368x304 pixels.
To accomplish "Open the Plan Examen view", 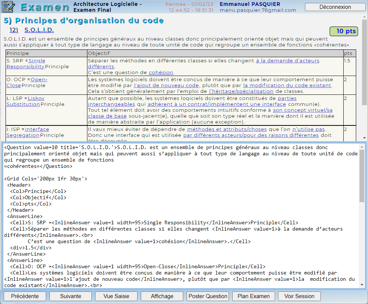I will pos(253,296).
